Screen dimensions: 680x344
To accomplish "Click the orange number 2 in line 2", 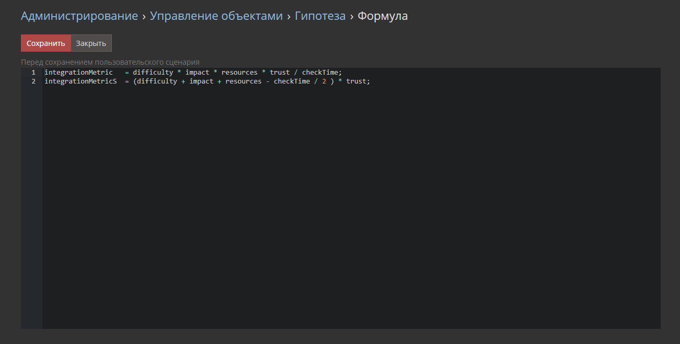I will [x=324, y=81].
